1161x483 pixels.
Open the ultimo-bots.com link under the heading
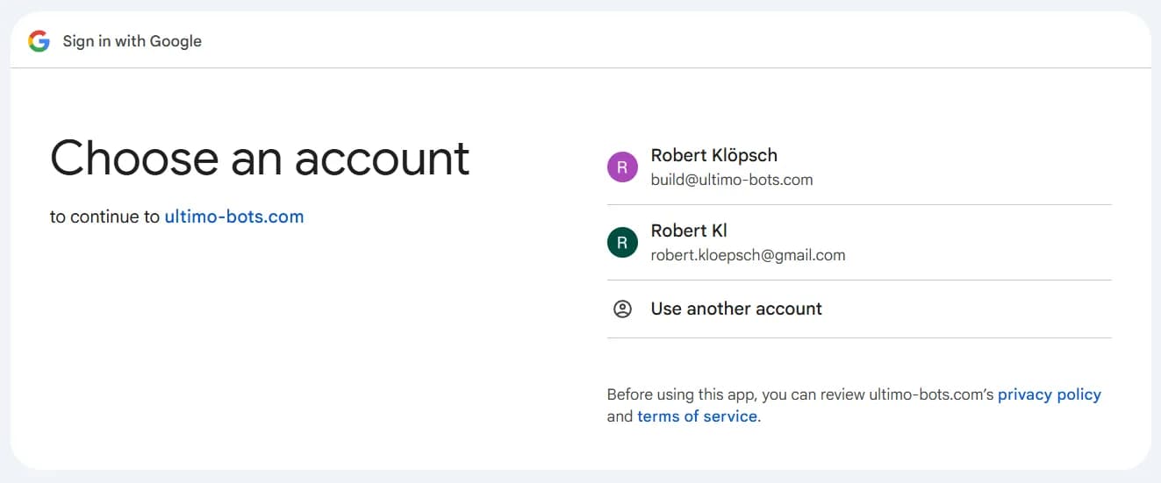[234, 217]
